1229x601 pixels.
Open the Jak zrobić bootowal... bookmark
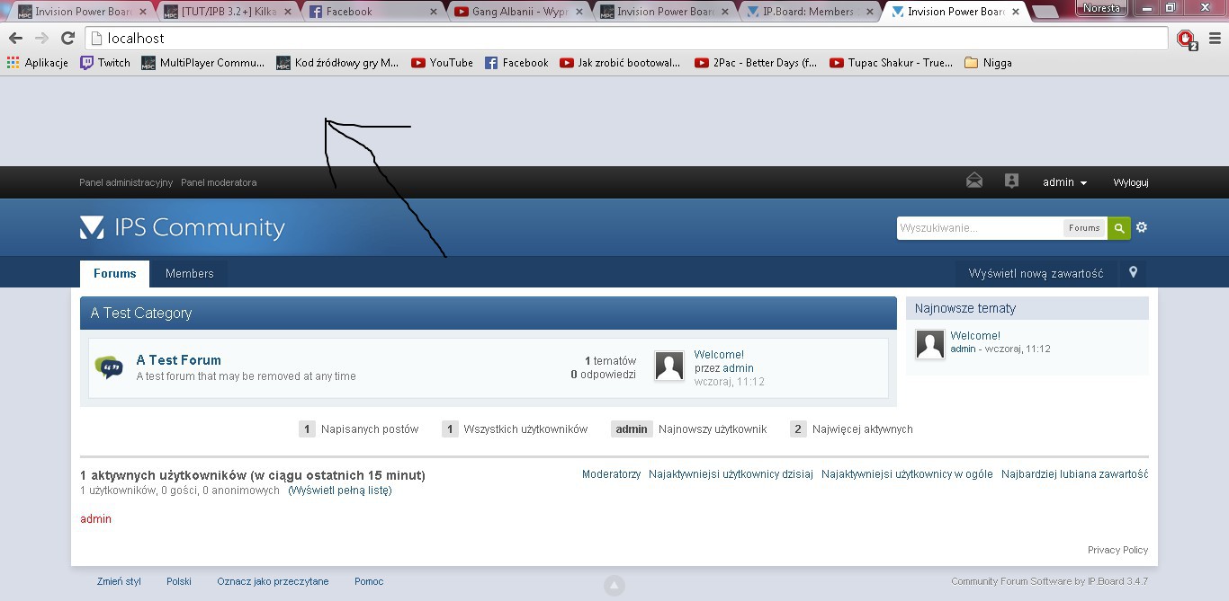(x=620, y=63)
